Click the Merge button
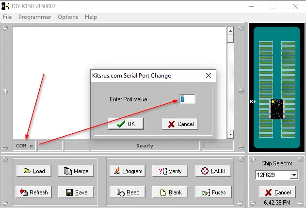 (x=76, y=171)
